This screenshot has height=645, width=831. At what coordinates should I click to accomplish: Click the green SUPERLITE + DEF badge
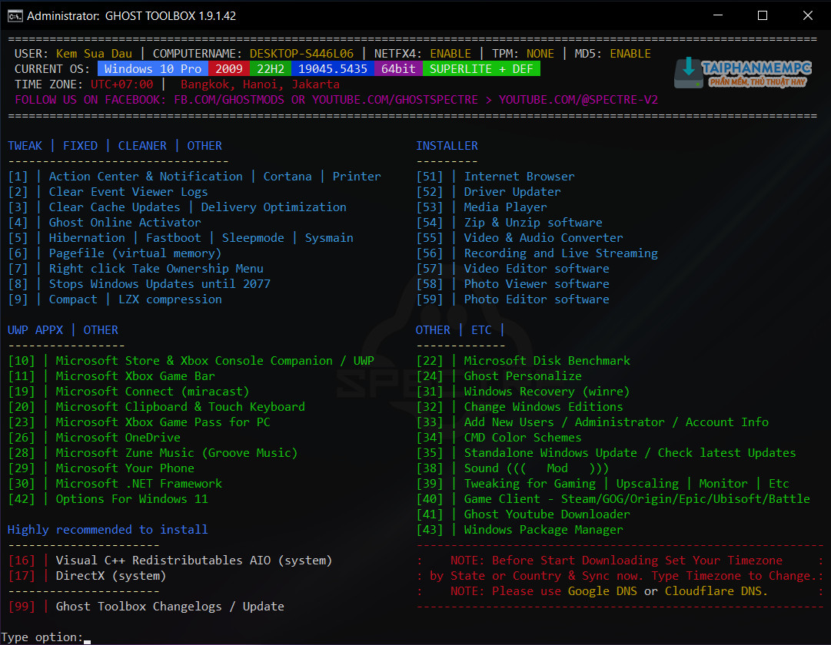[481, 69]
